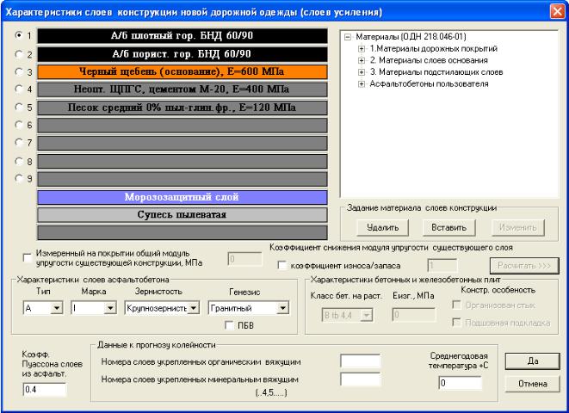Select '3. Материалы подстилающих слоев' tree label
569x413 pixels.
(436, 72)
